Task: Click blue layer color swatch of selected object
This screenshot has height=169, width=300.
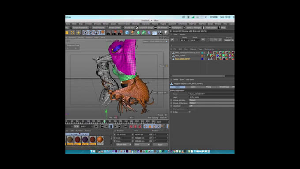Action: (202, 59)
